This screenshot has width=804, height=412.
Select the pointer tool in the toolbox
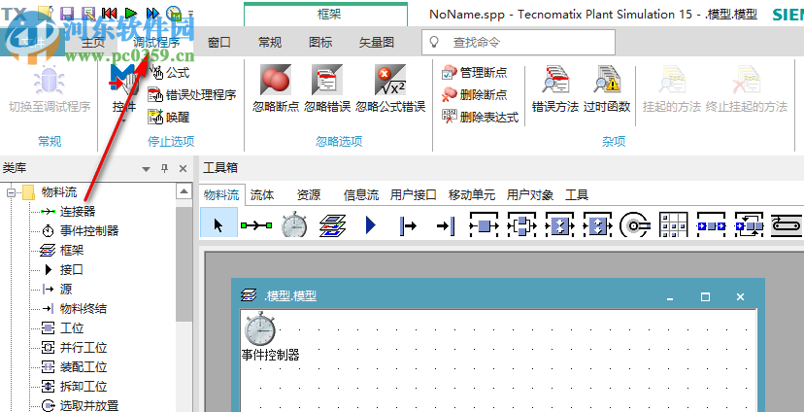[218, 224]
